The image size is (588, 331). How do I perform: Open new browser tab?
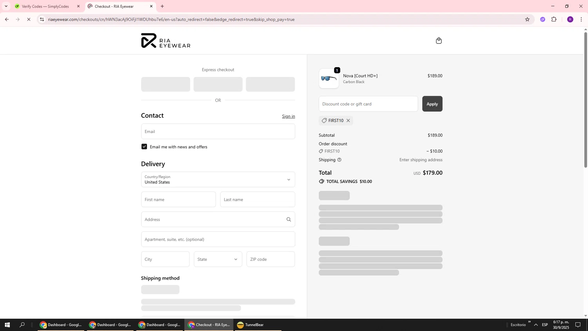162,6
